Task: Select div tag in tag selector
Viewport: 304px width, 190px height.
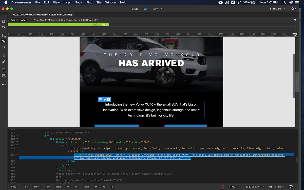Action: (x=48, y=187)
